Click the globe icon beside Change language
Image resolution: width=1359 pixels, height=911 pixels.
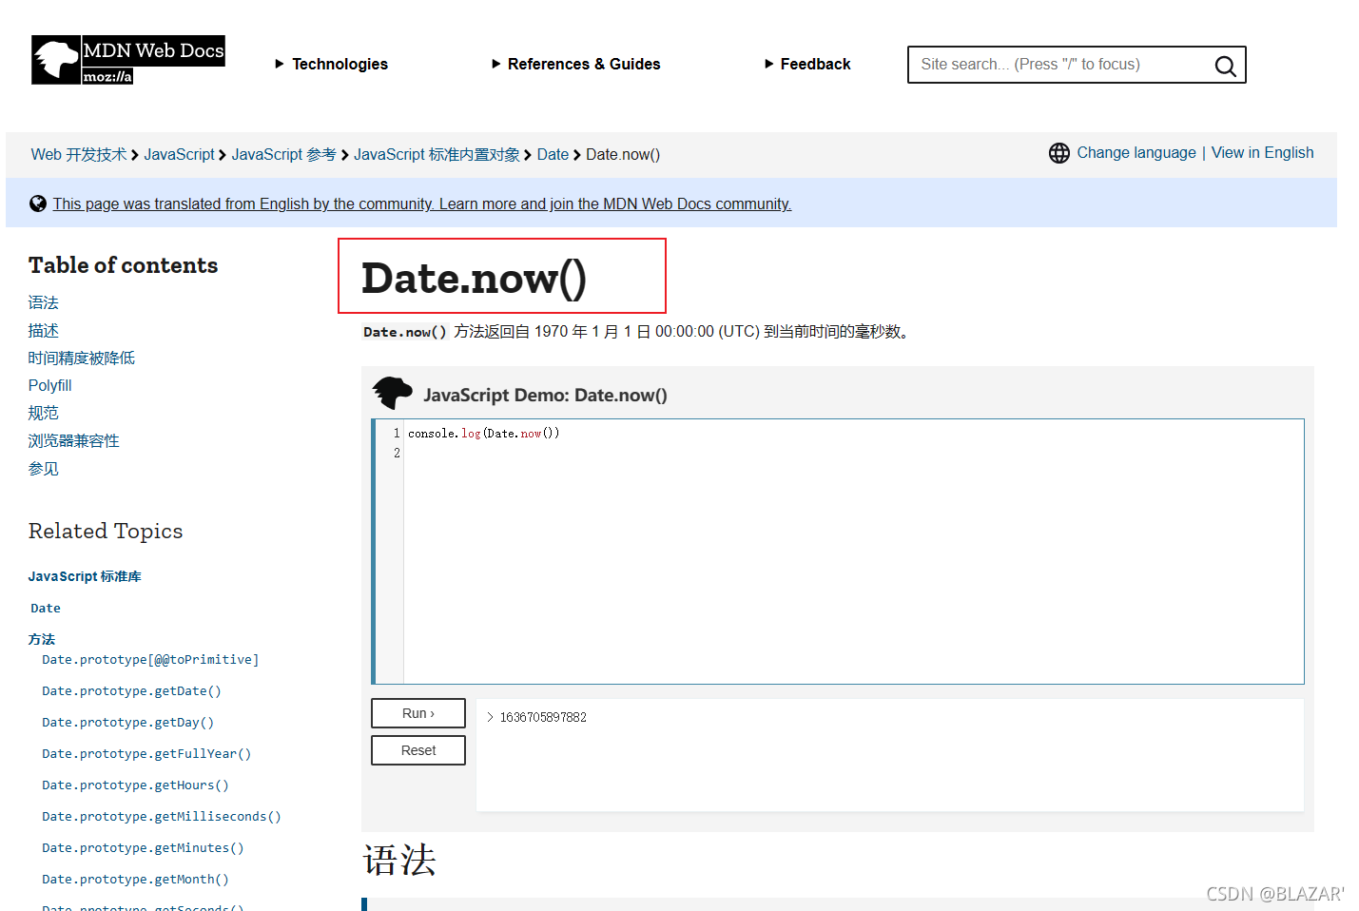(x=1059, y=153)
